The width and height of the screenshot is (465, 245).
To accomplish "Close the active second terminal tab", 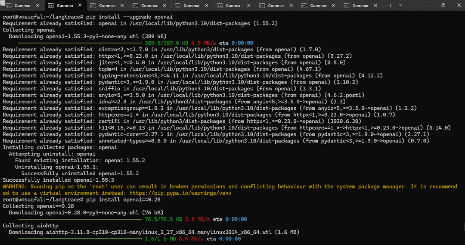I will tap(80, 6).
